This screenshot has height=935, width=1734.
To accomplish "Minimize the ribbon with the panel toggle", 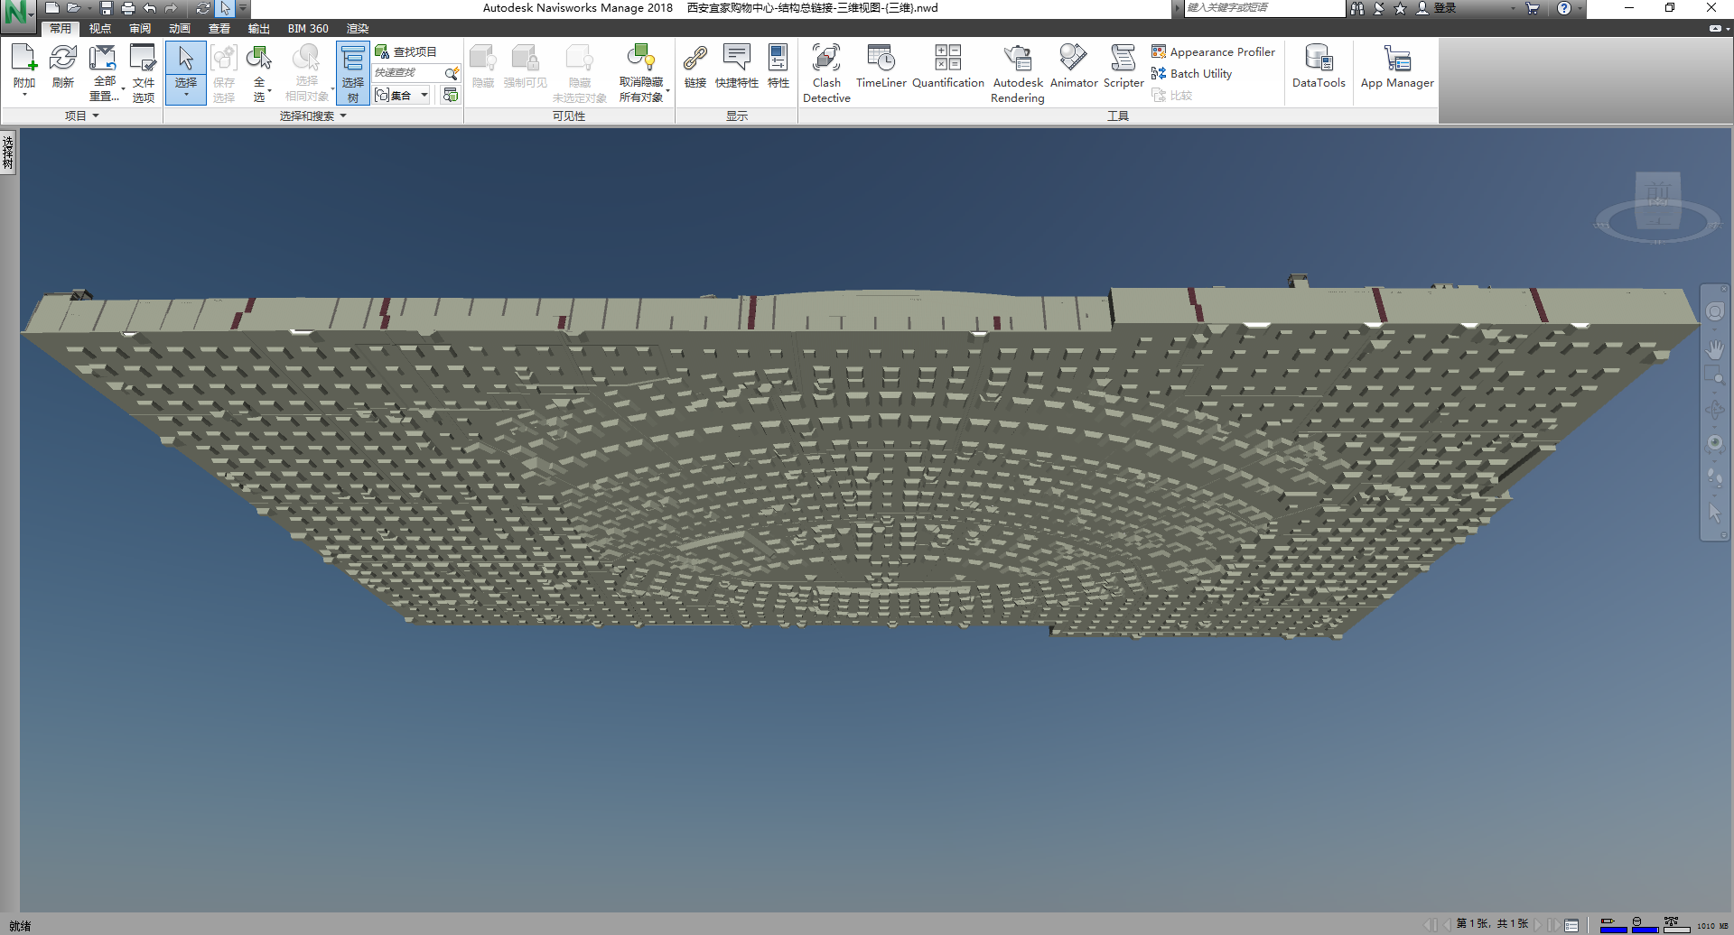I will point(1714,29).
